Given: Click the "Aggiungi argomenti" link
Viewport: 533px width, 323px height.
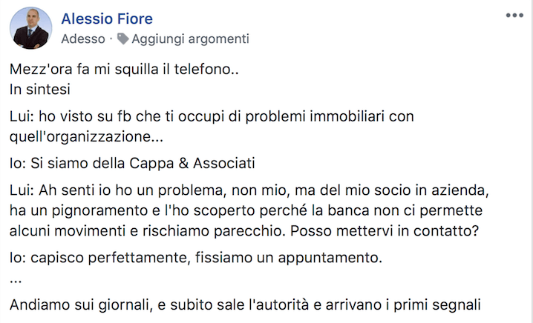Looking at the screenshot, I should pyautogui.click(x=190, y=39).
